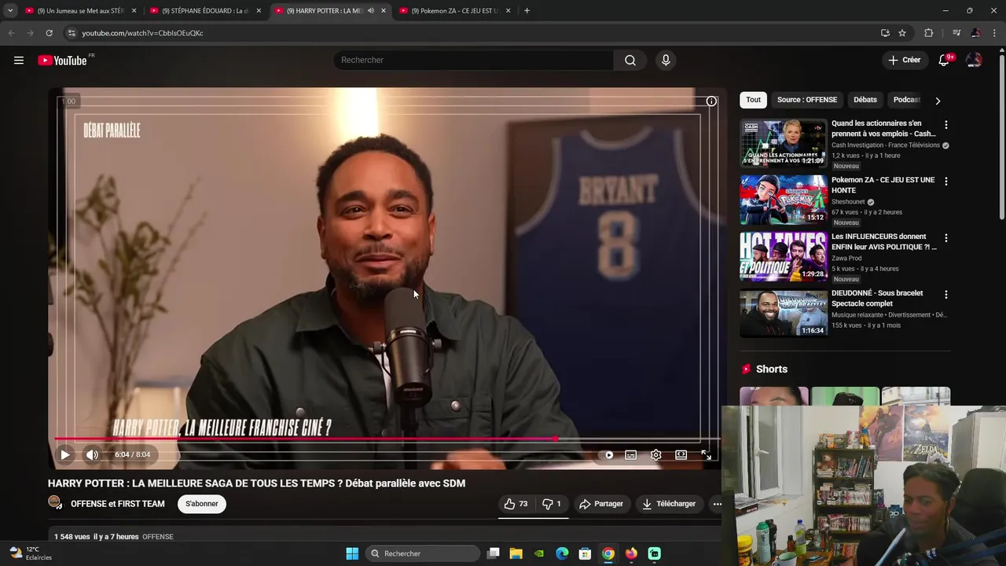
Task: Select the Tout filter chip
Action: pos(753,100)
